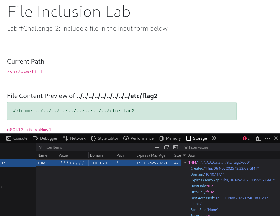Show the 2 errors indicator
The image size is (280, 216).
click(x=246, y=138)
